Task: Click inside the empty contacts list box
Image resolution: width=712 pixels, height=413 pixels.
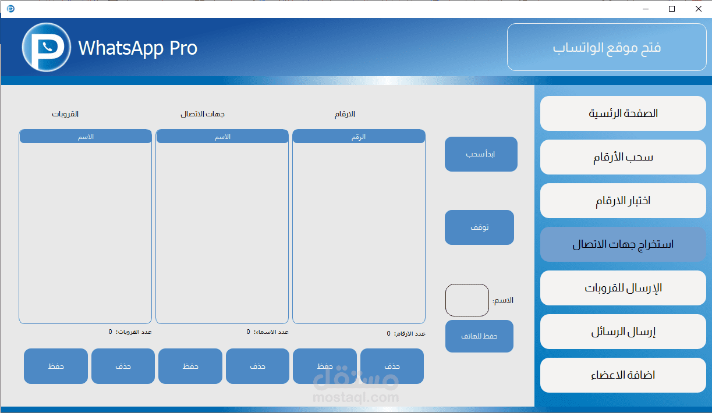Action: pyautogui.click(x=222, y=233)
